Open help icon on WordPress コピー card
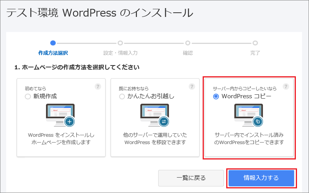 (x=286, y=86)
